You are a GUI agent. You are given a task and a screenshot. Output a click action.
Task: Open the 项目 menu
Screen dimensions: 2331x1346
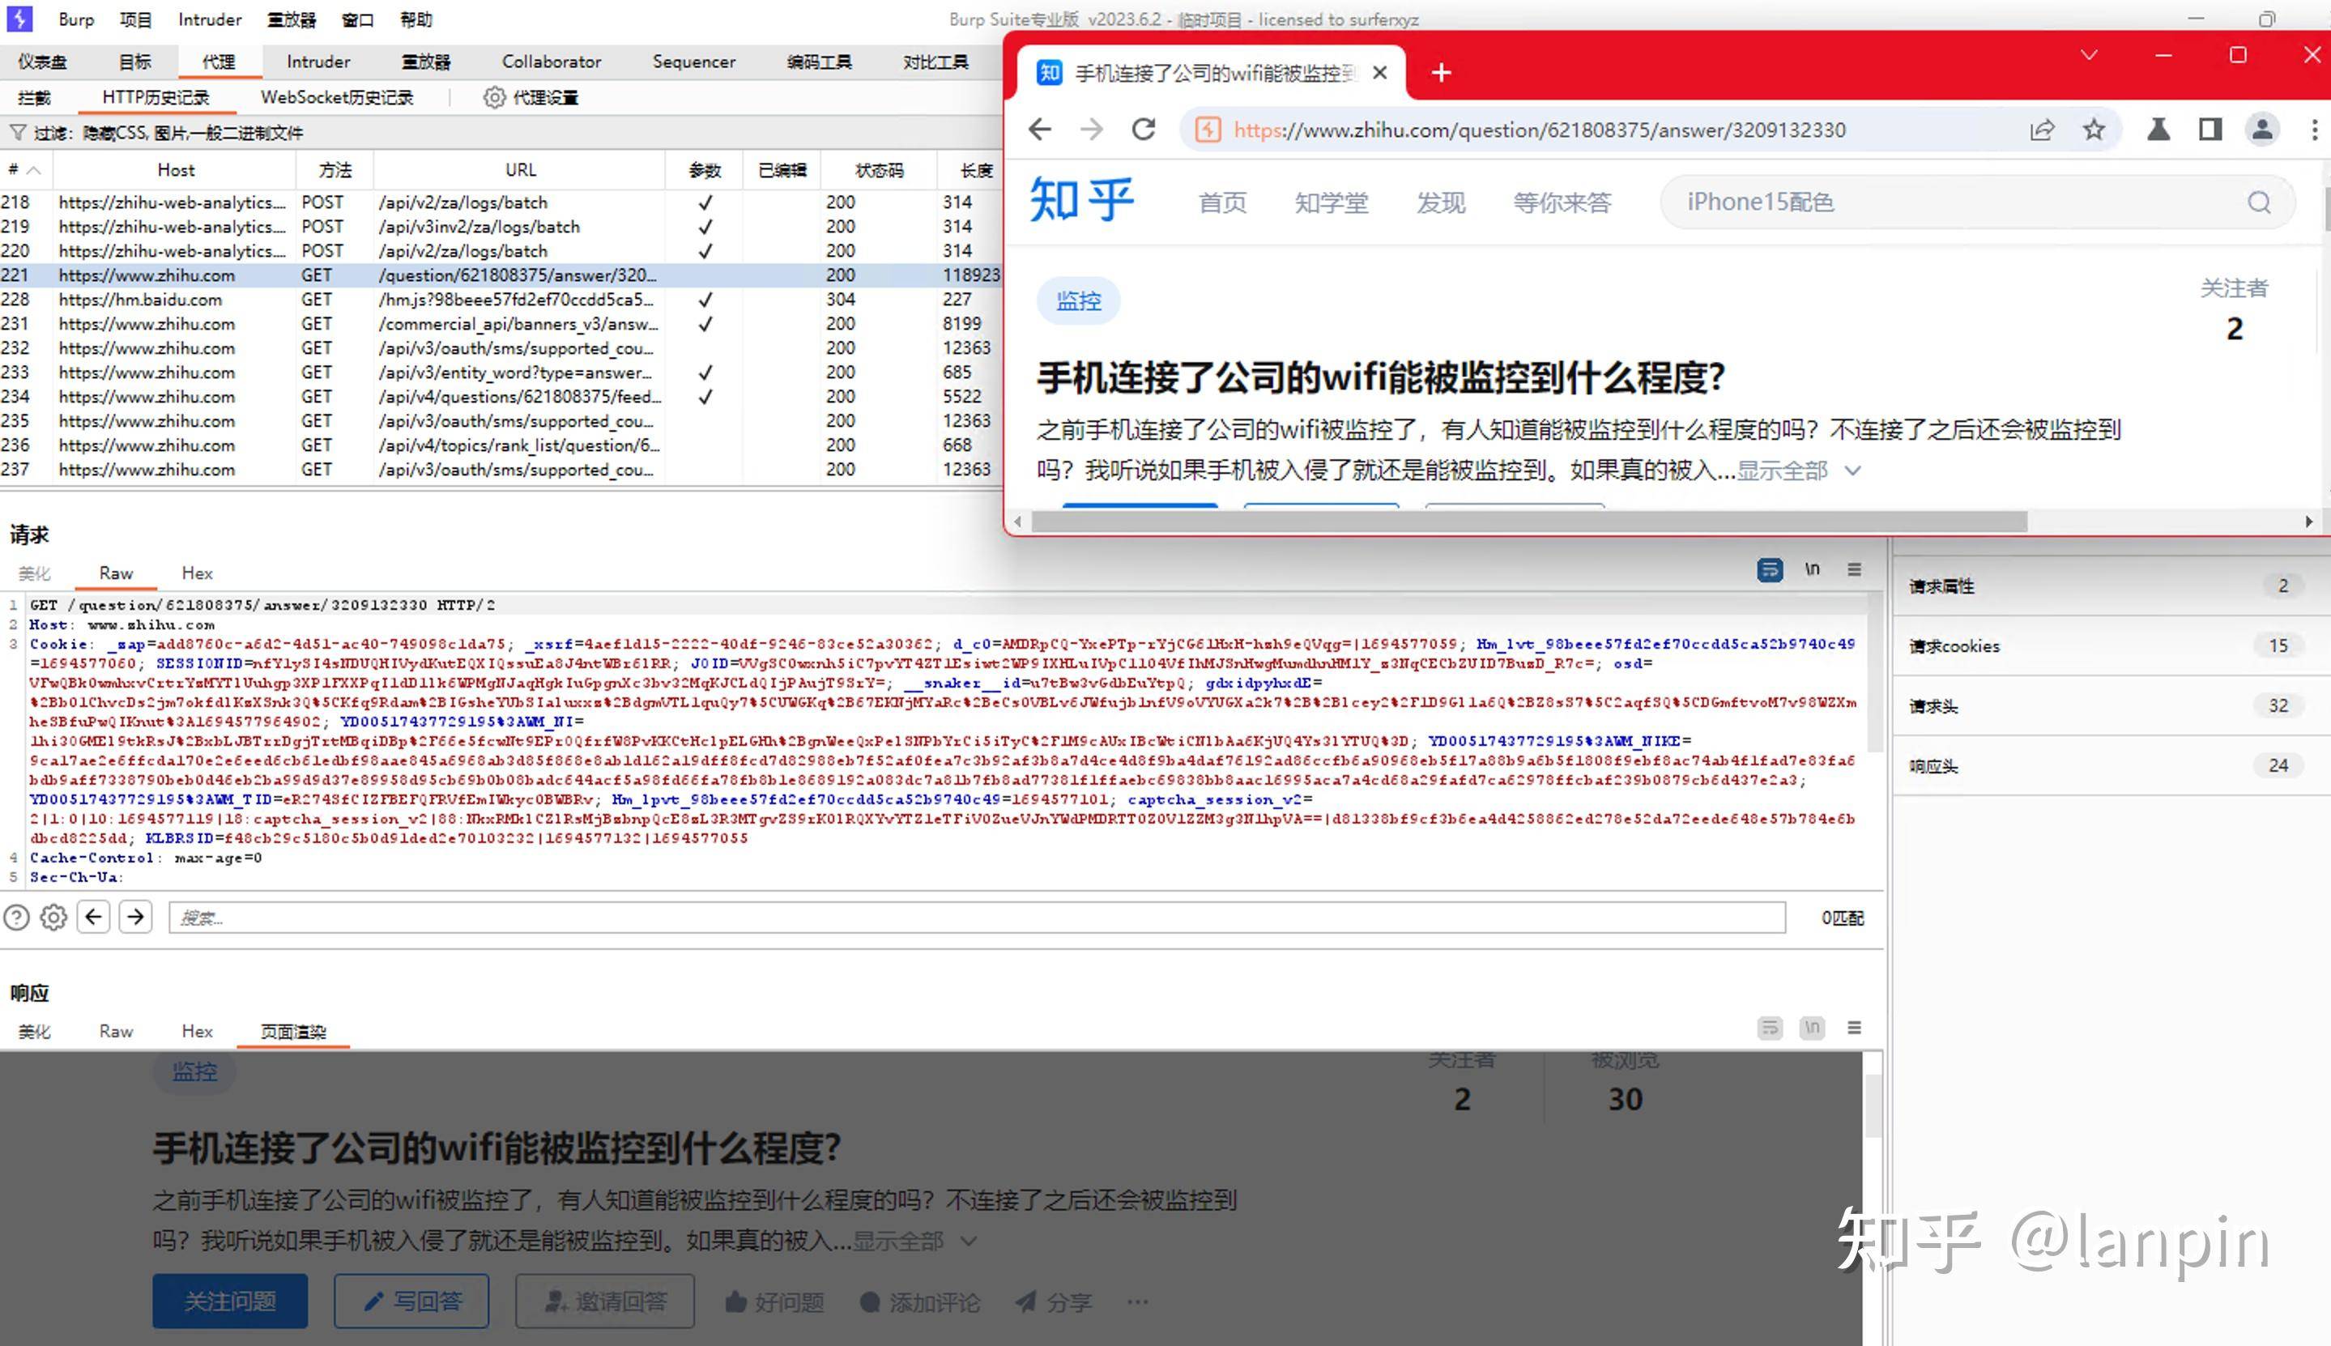(135, 19)
